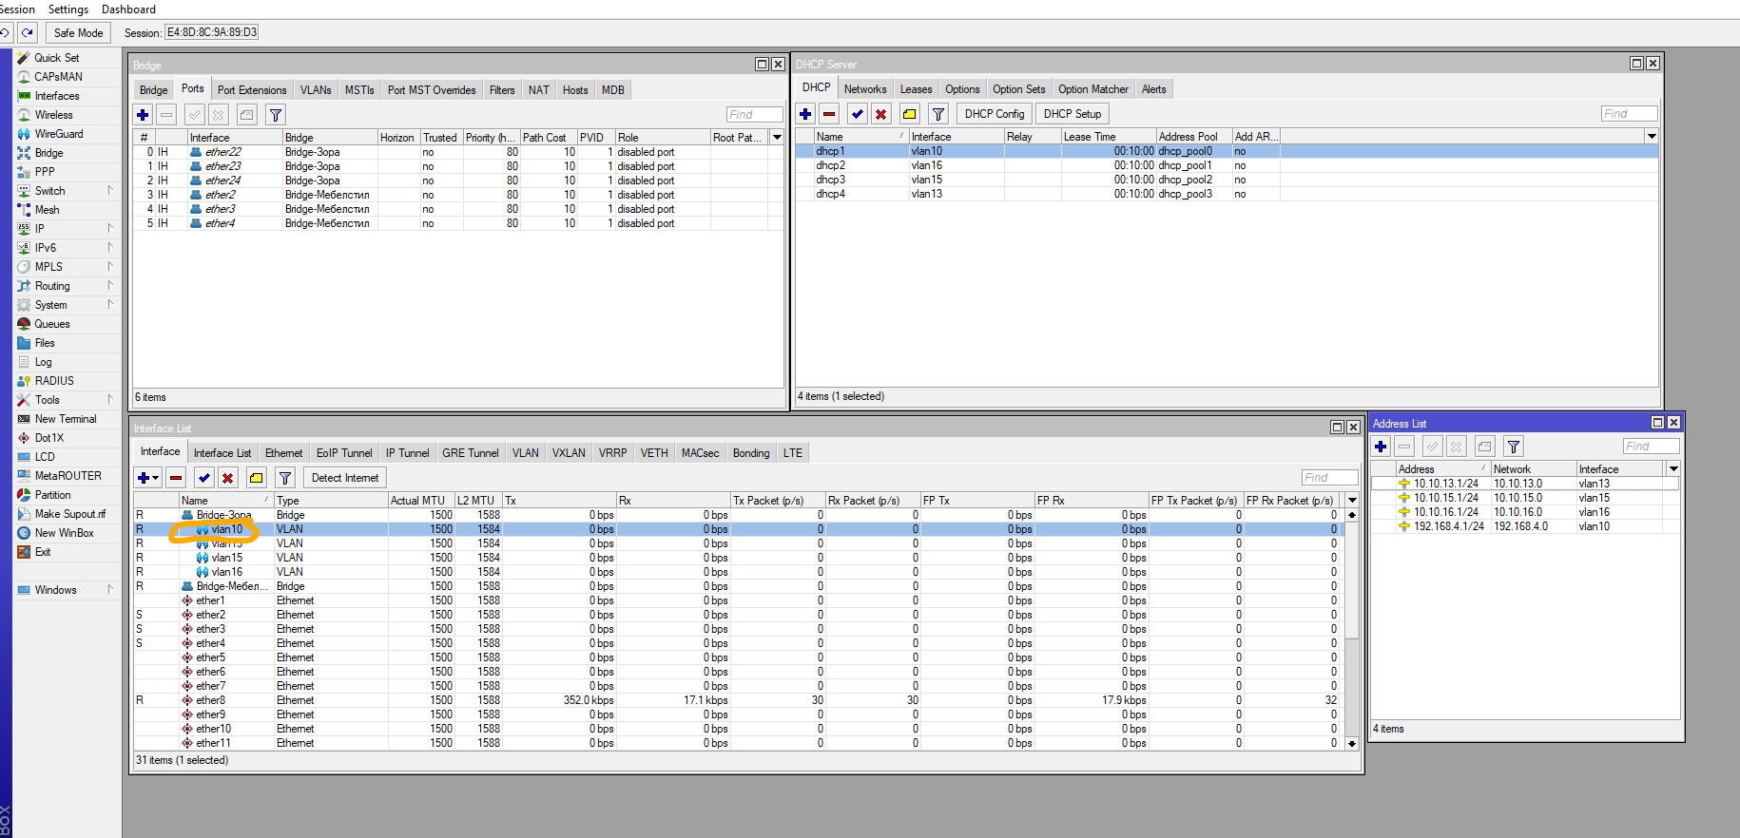Viewport: 1740px width, 838px height.
Task: Switch to the VLANs tab in the Bridge window
Action: coord(316,90)
